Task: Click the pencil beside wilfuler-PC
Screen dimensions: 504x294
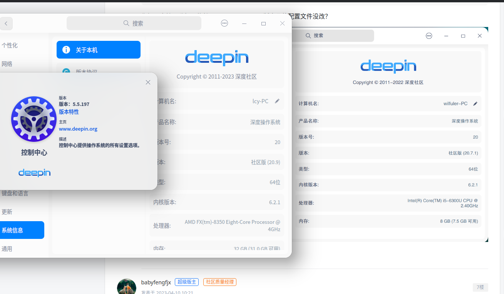Action: click(x=475, y=104)
